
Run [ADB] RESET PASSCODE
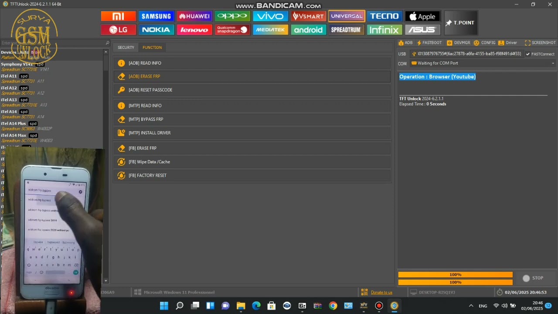252,90
